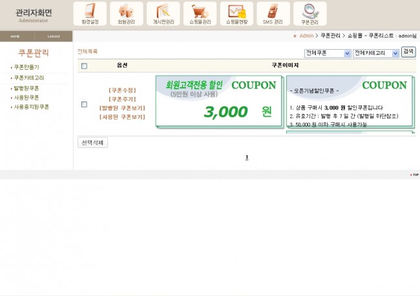Open the 쇼핑몰현황 statistics icon
420x296 pixels.
coord(236,14)
